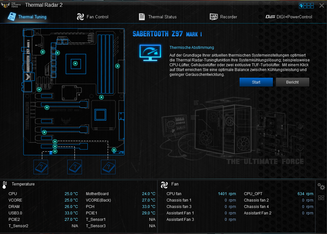Click the rightmost unknown thermistor device icon
The height and width of the screenshot is (234, 327).
(108, 167)
